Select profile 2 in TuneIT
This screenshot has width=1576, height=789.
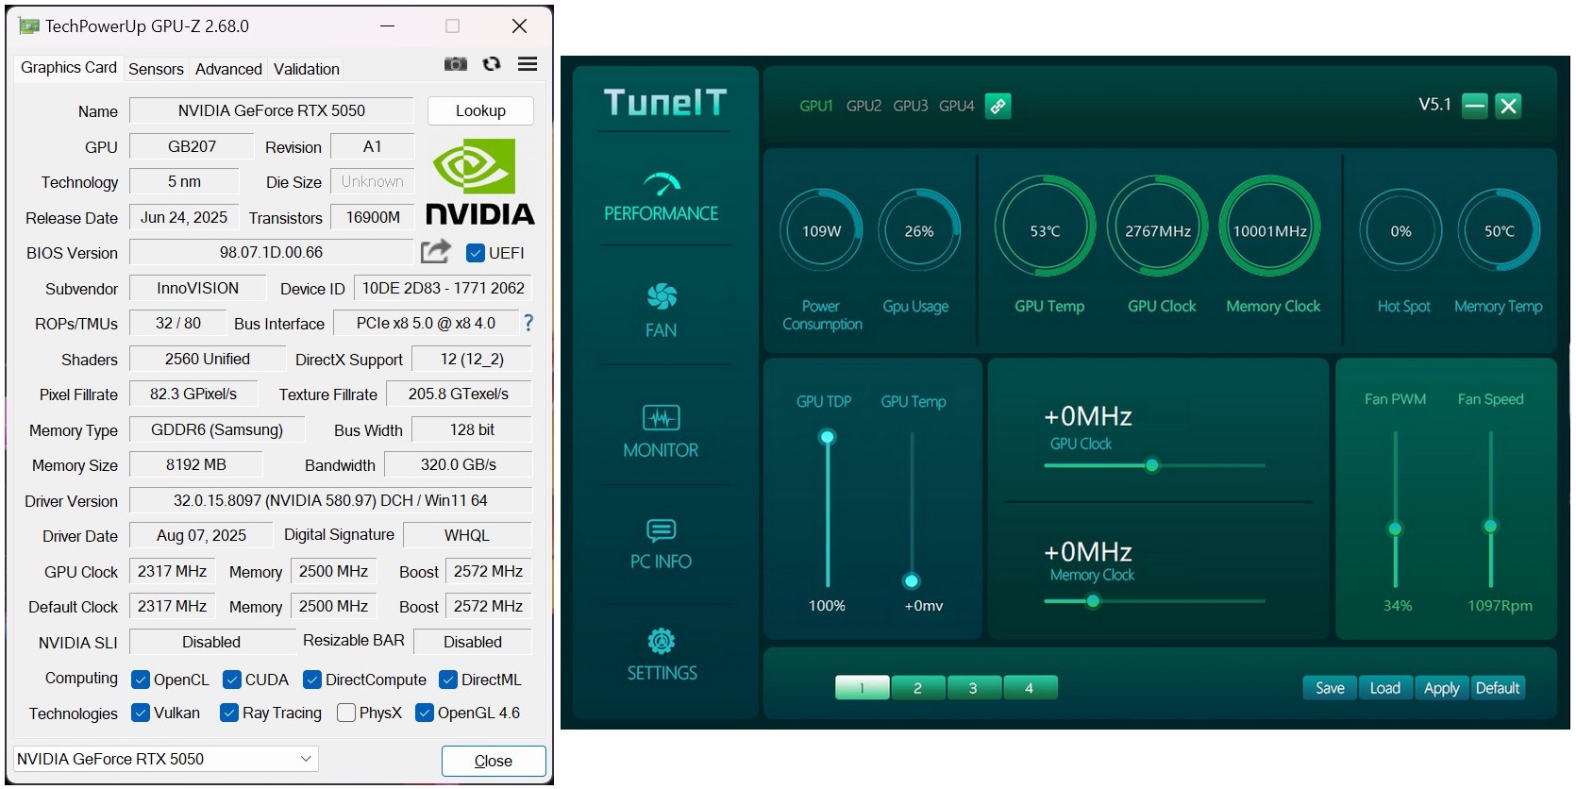(x=917, y=688)
